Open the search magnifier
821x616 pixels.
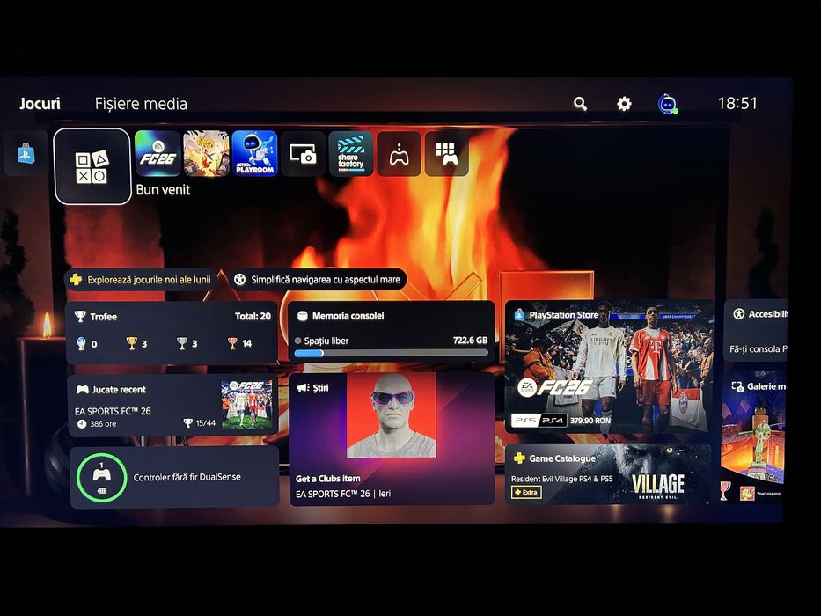(x=580, y=104)
